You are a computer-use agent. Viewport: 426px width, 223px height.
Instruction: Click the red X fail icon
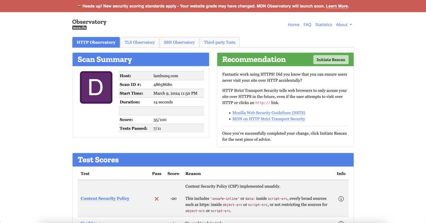click(156, 199)
